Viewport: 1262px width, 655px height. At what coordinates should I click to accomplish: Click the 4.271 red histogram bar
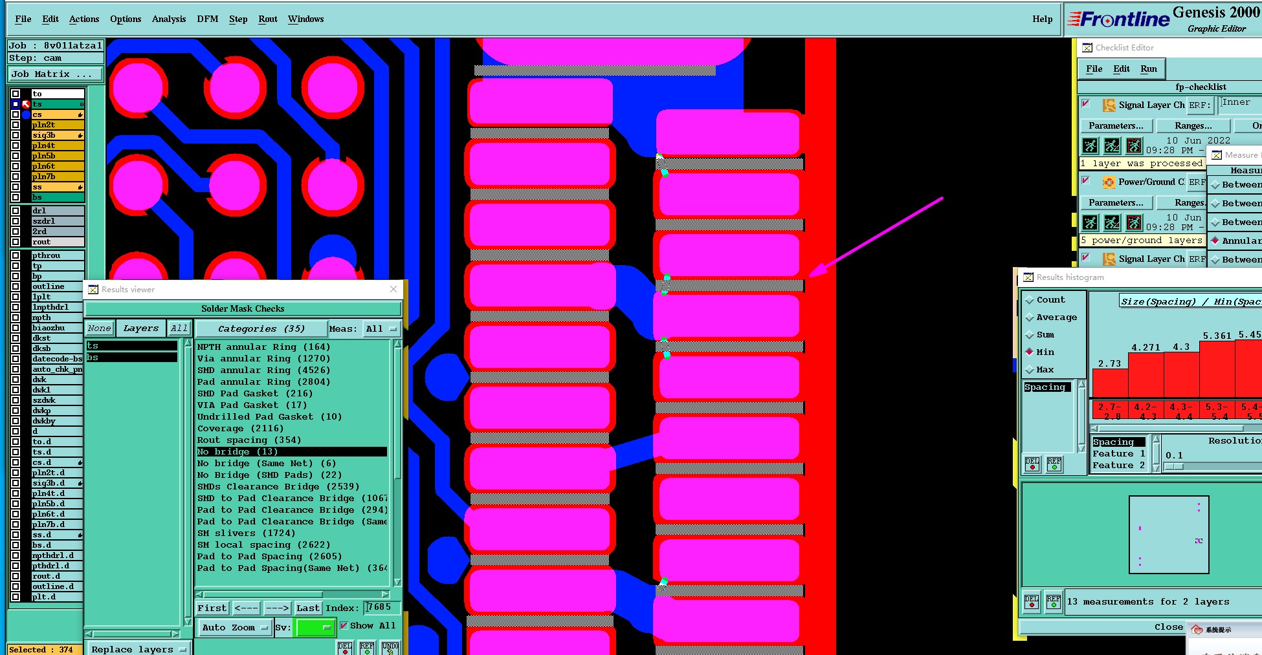(x=1146, y=375)
